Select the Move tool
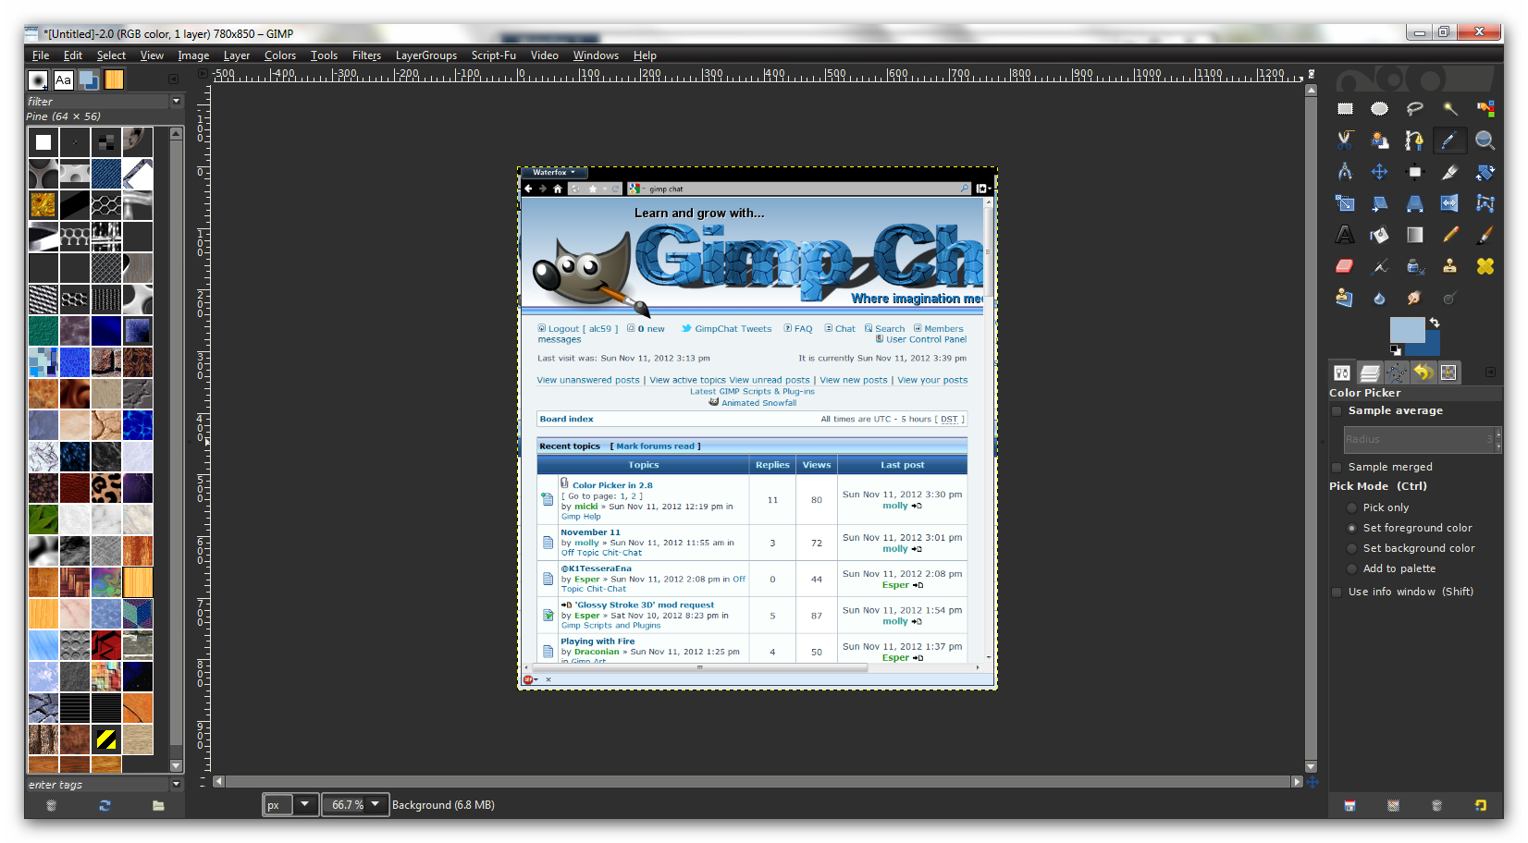 coord(1379,172)
